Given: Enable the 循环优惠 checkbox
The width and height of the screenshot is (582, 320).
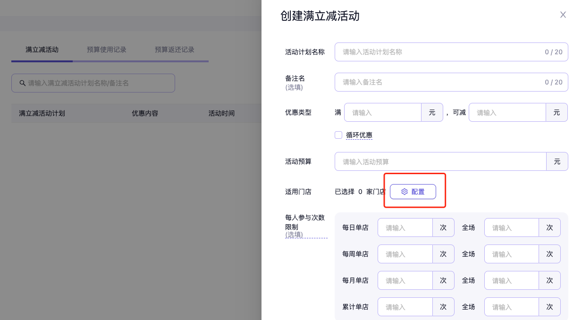Looking at the screenshot, I should [x=338, y=135].
